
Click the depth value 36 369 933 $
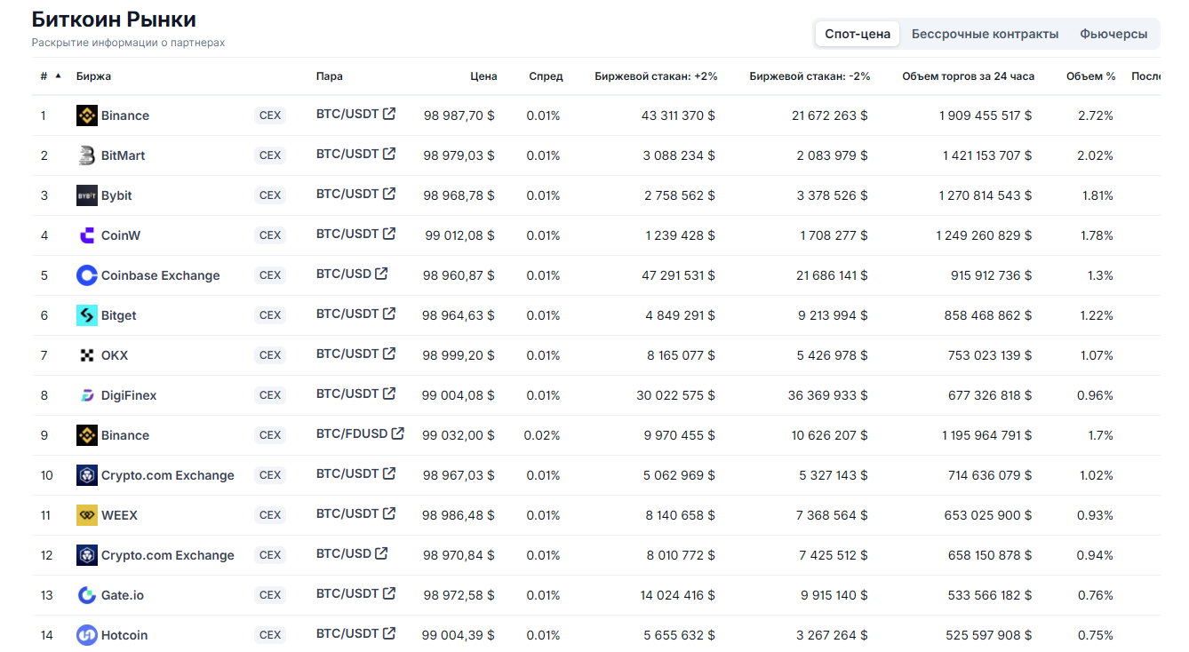[x=828, y=395]
